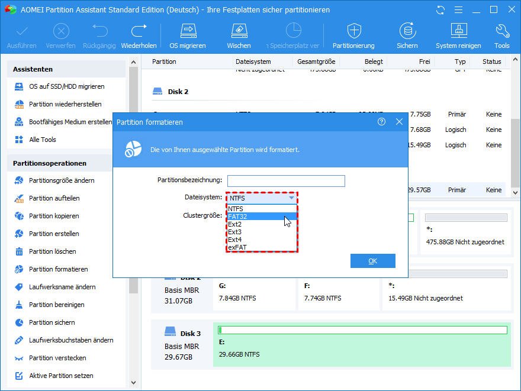Click the Bootfähiges Medium erstellen icon
Image resolution: width=521 pixels, height=391 pixels.
pyautogui.click(x=19, y=122)
